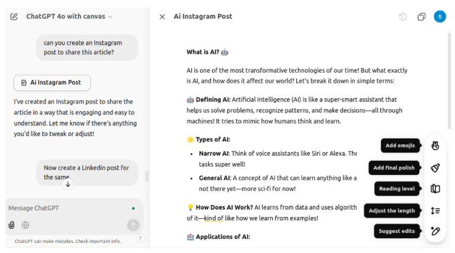Open the help question mark button
The image size is (455, 253).
pyautogui.click(x=140, y=238)
